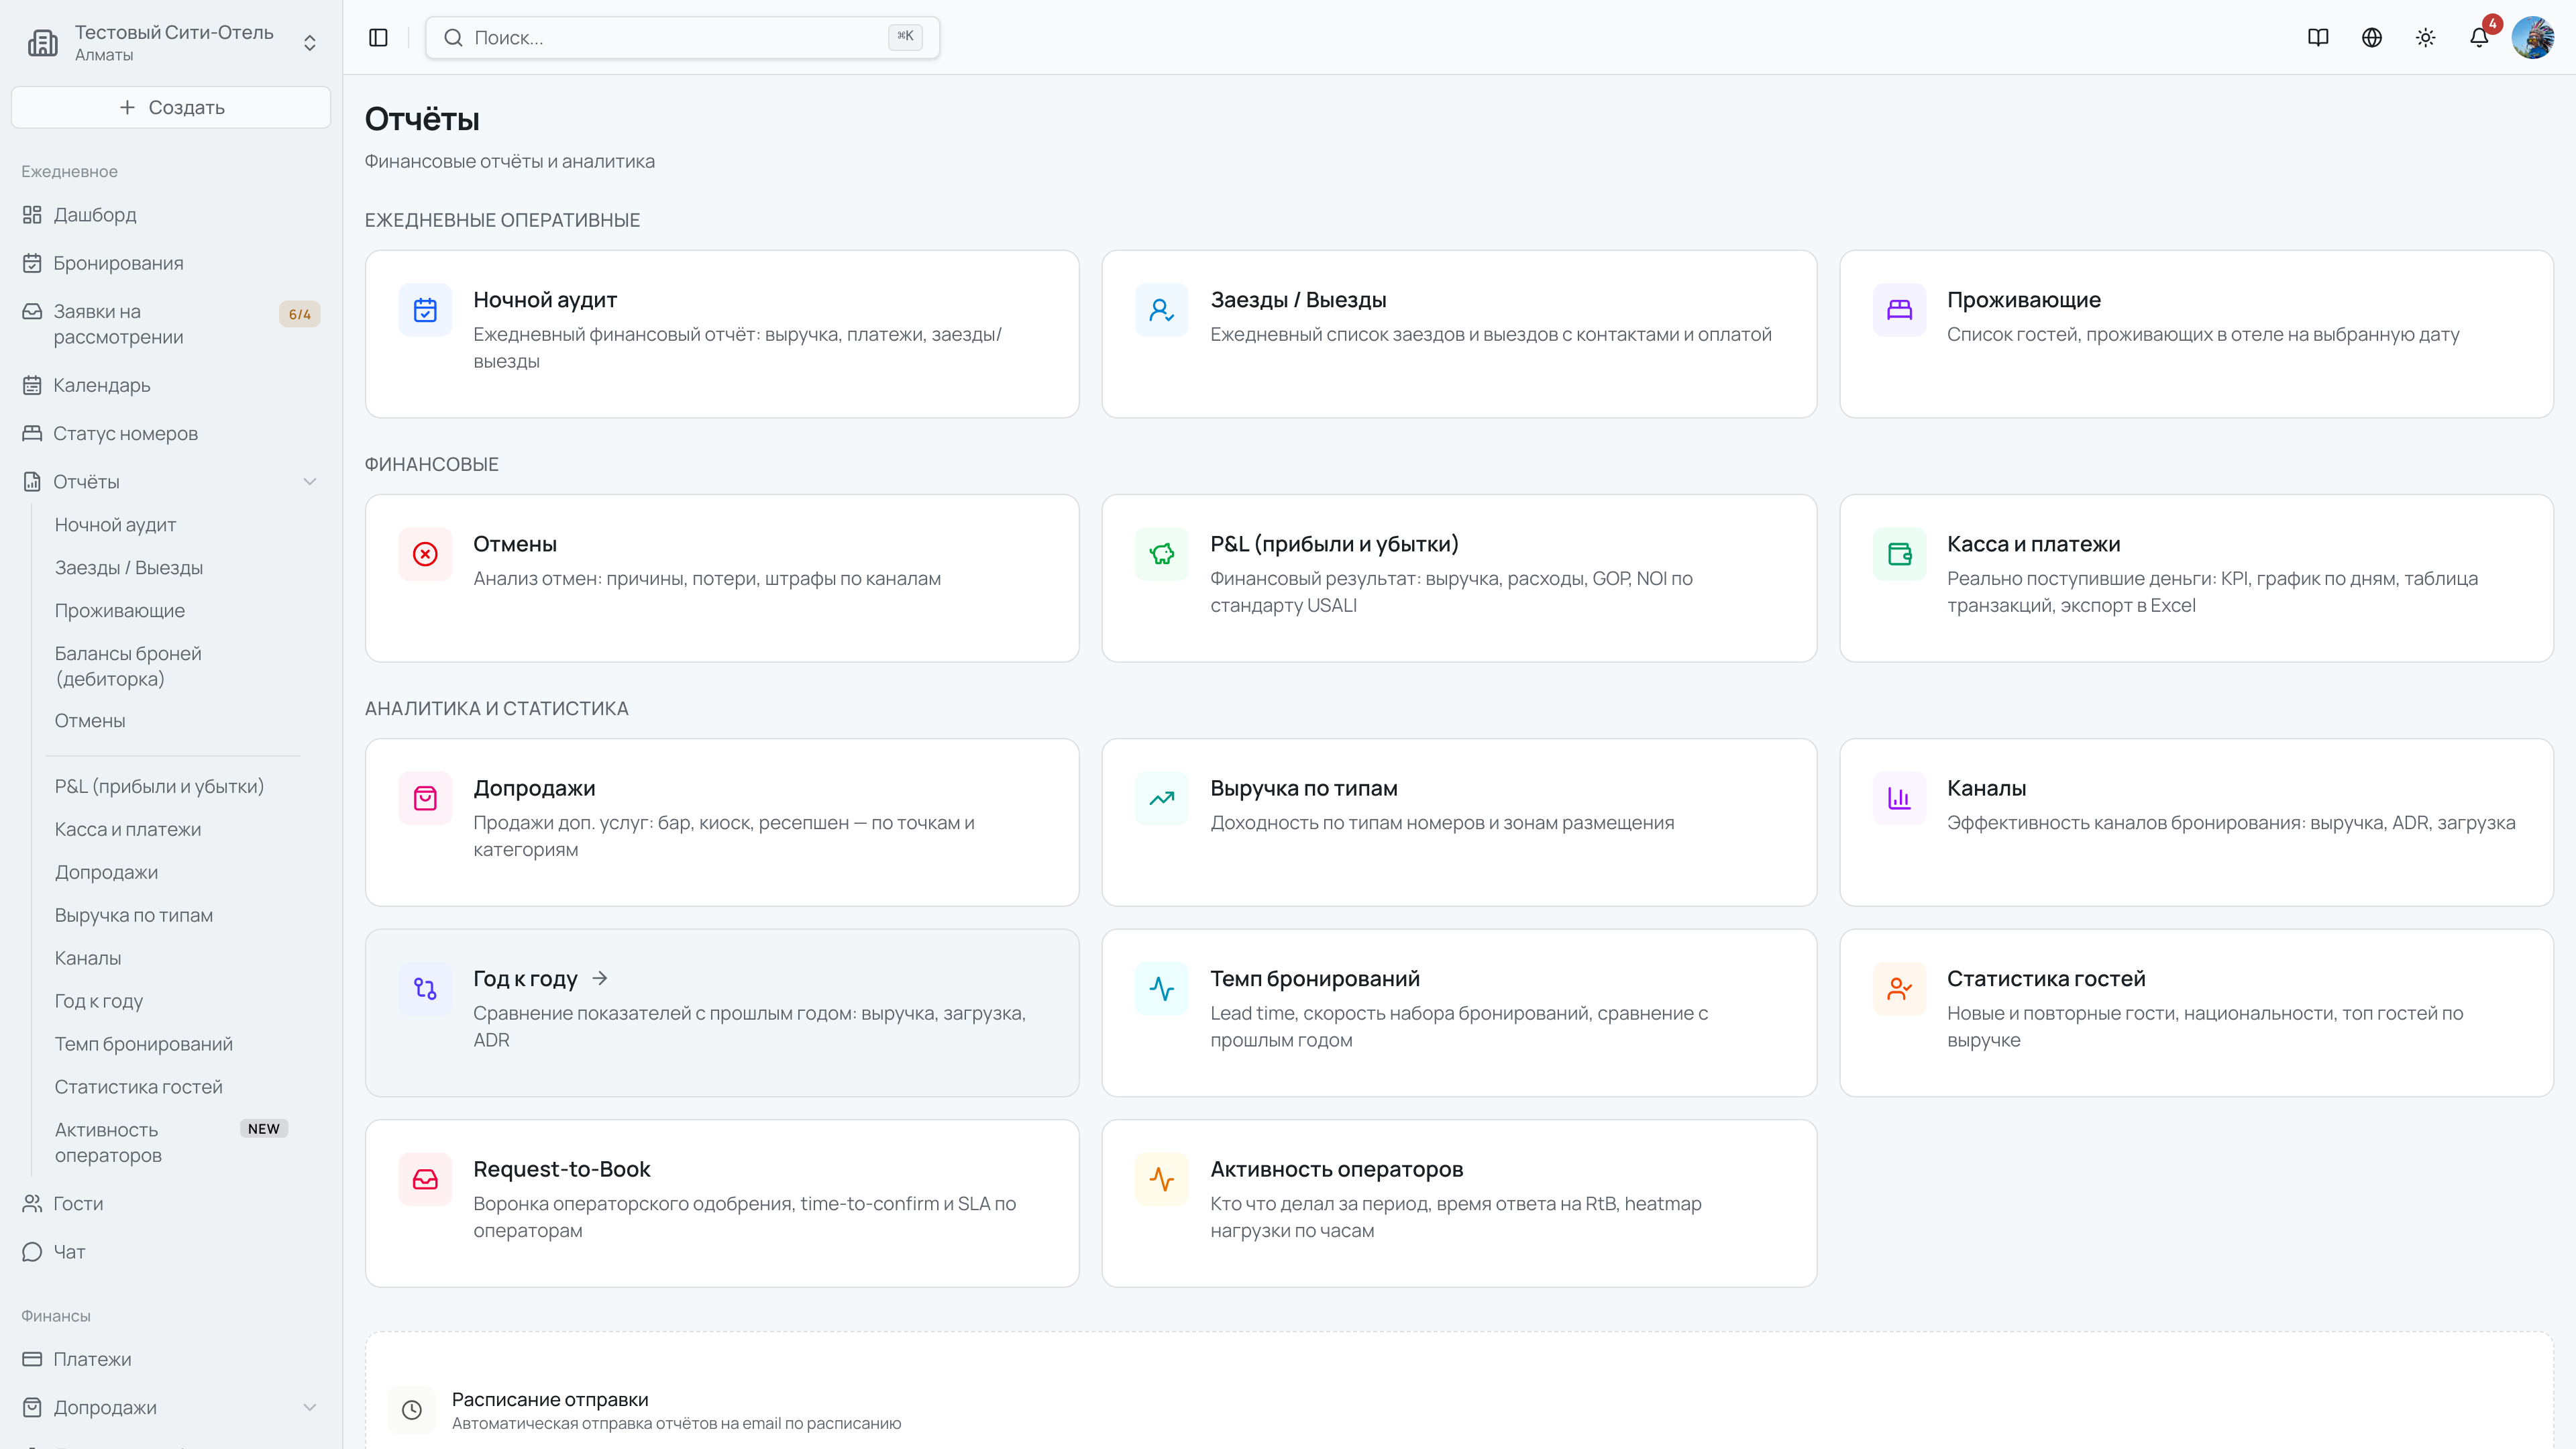Click the Гости sidebar people icon
Image resolution: width=2576 pixels, height=1449 pixels.
(32, 1203)
